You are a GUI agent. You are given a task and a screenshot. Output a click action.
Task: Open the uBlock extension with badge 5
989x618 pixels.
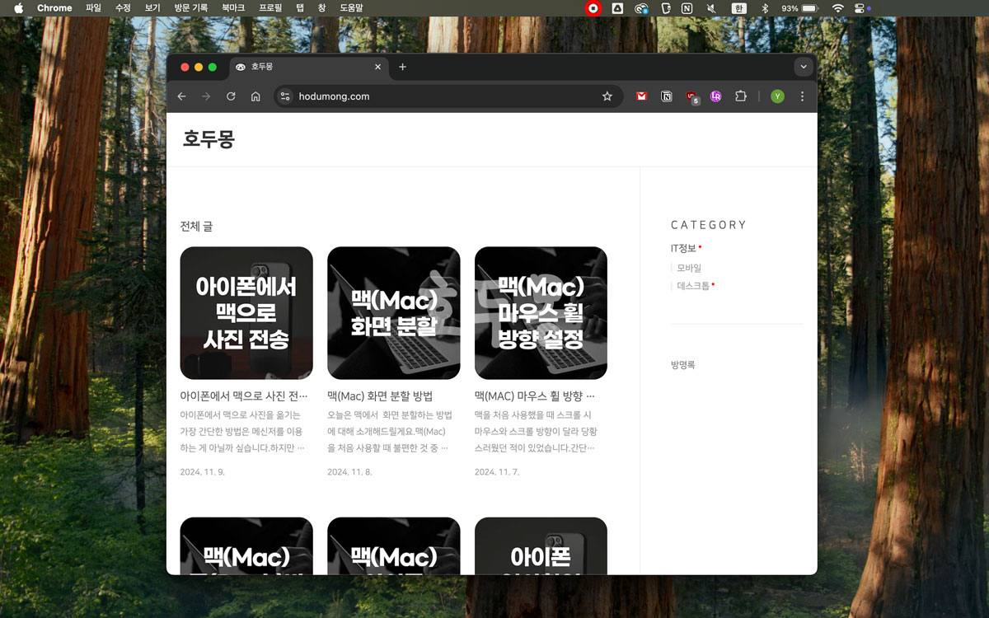coord(692,97)
